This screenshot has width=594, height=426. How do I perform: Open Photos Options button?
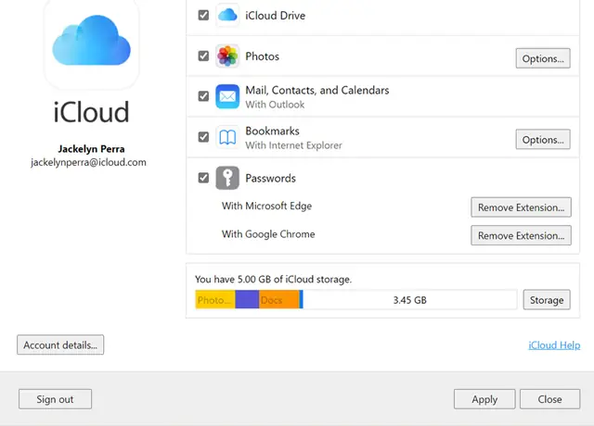pos(543,58)
